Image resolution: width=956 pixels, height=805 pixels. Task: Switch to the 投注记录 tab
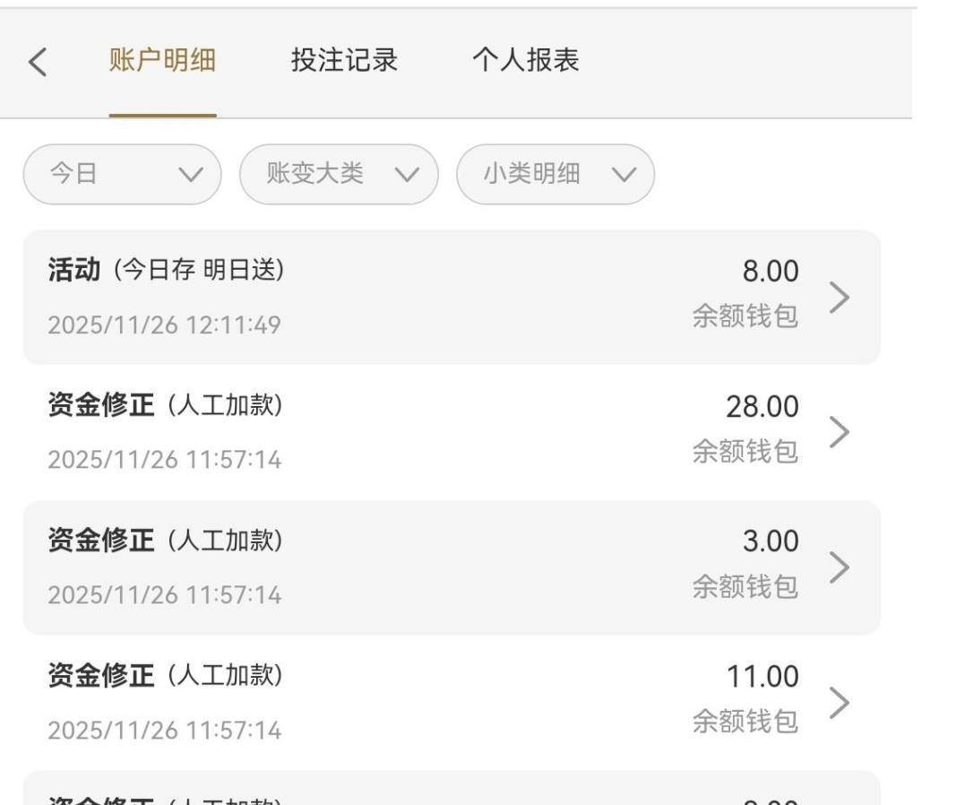click(x=344, y=61)
